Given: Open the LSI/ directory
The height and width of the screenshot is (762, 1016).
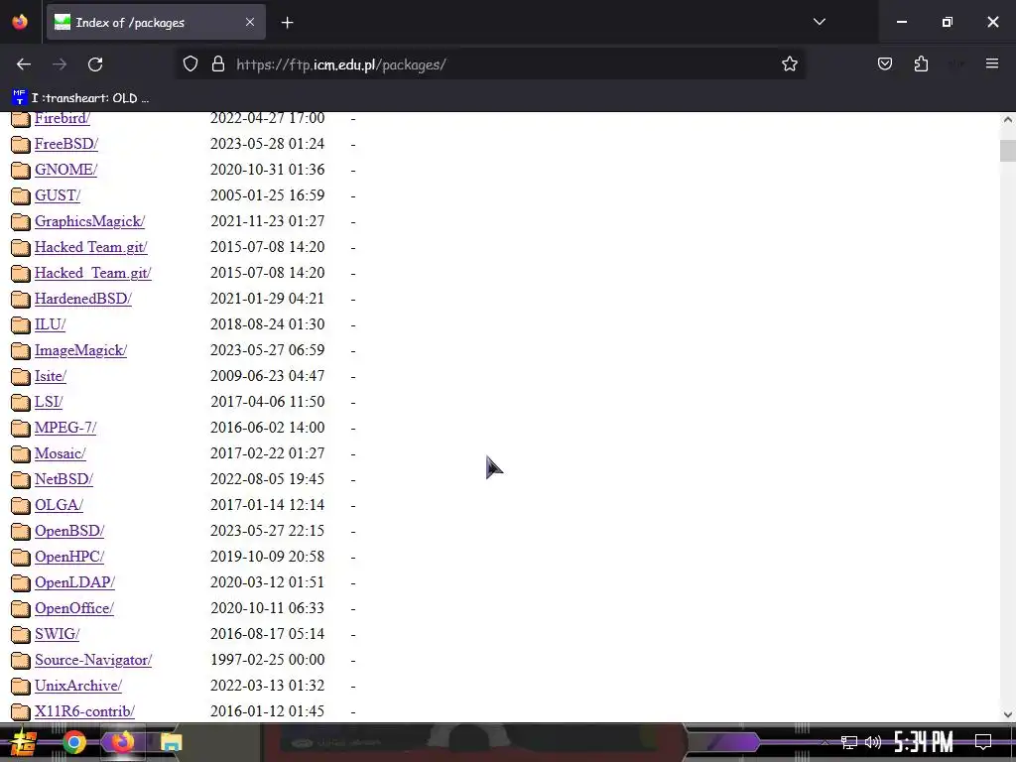Looking at the screenshot, I should (x=49, y=402).
